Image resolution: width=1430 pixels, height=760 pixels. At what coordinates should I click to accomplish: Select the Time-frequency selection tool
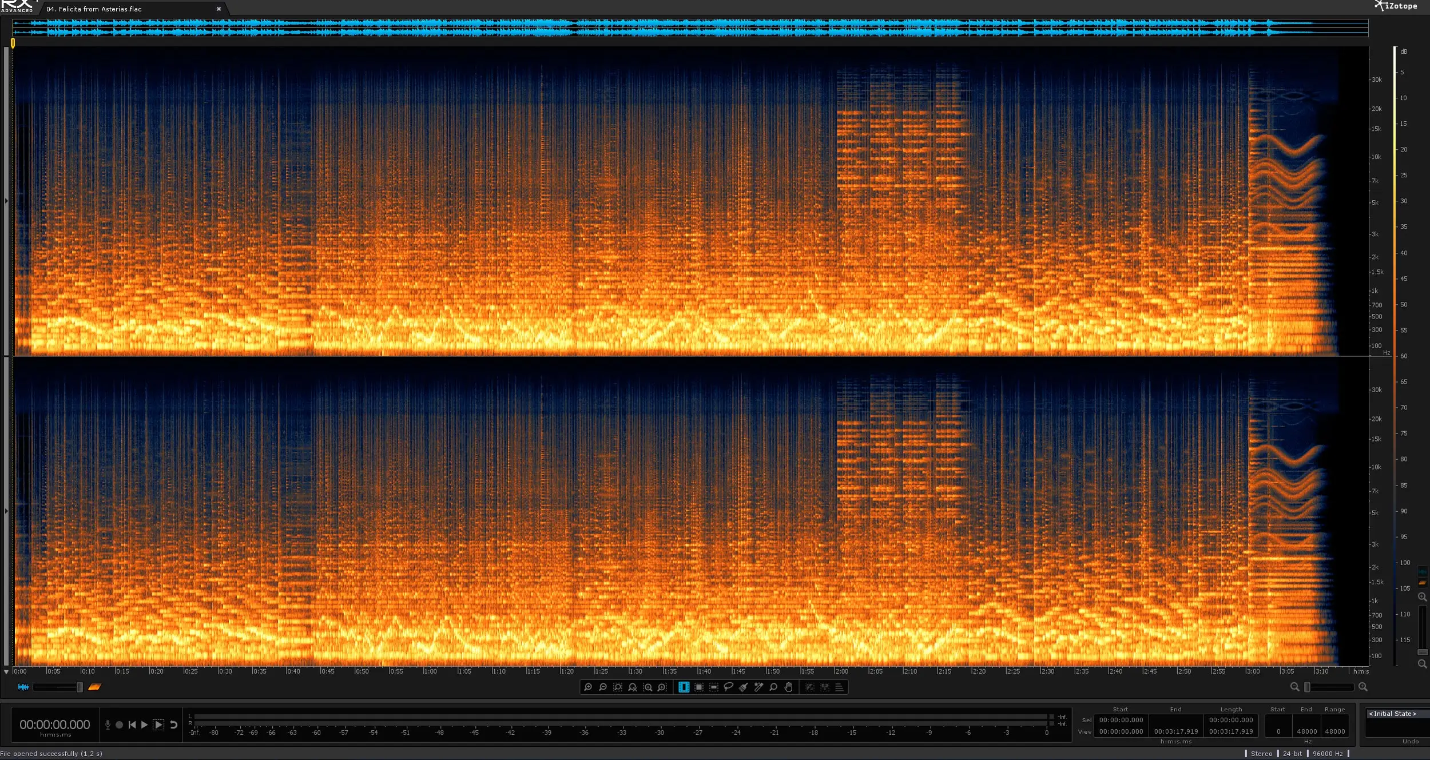click(699, 687)
